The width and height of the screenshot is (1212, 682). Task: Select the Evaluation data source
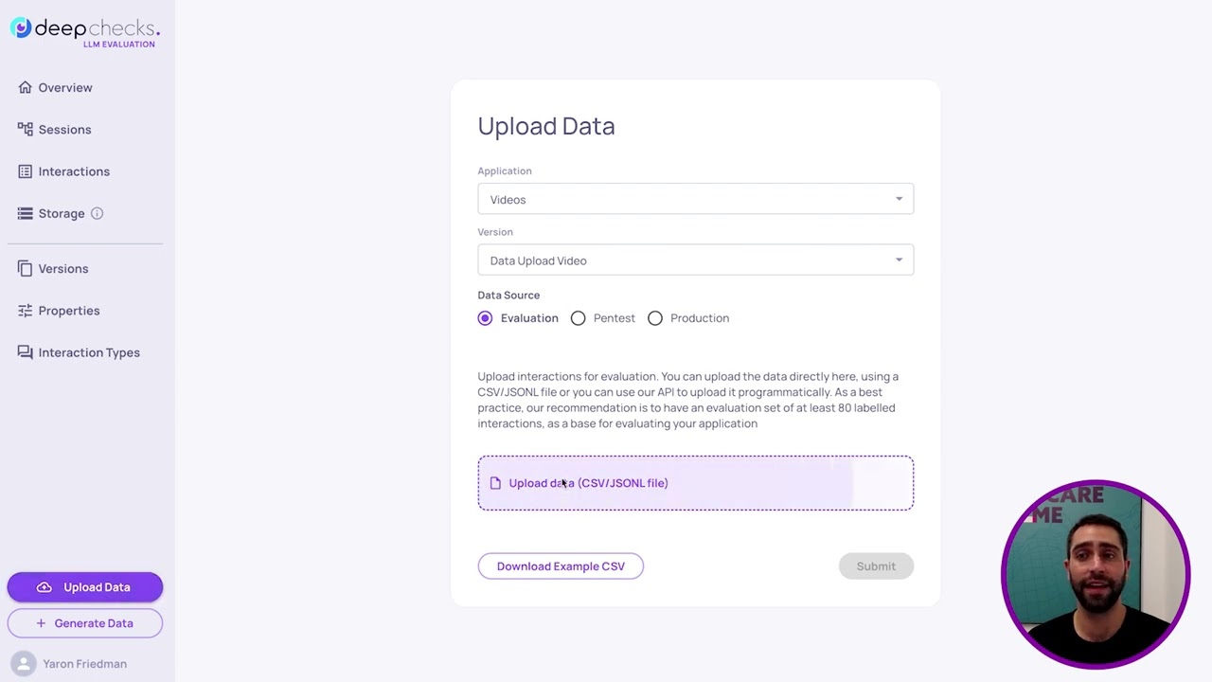tap(485, 318)
